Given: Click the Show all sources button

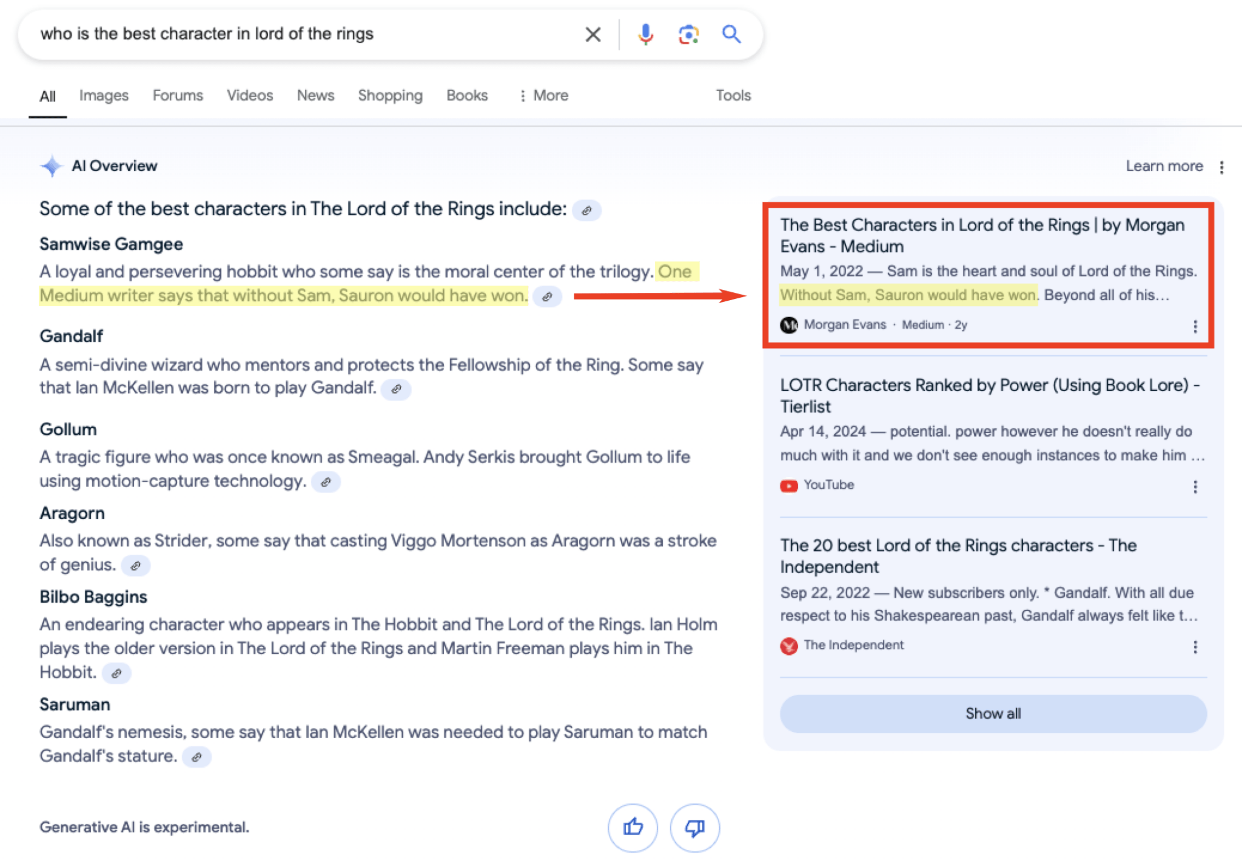Looking at the screenshot, I should click(993, 714).
